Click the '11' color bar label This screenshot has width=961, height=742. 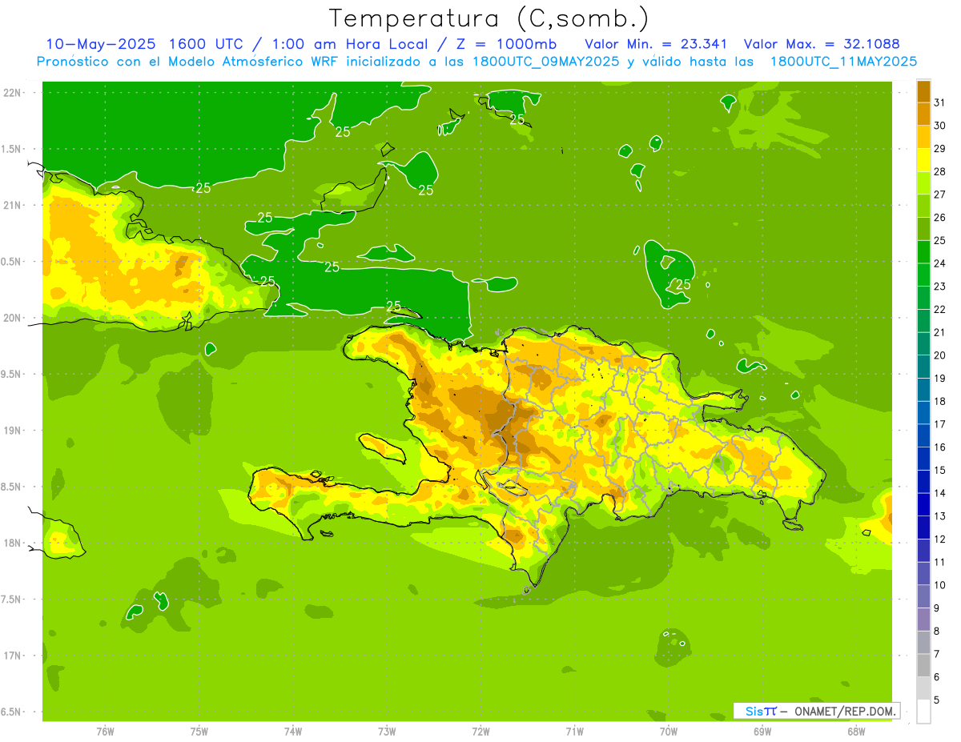(939, 562)
